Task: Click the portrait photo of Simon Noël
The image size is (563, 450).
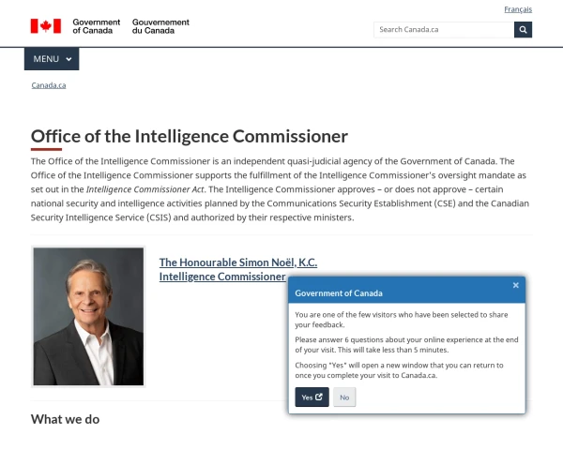Action: point(88,317)
